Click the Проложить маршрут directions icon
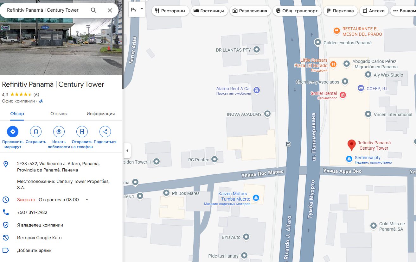This screenshot has width=416, height=262. click(13, 132)
